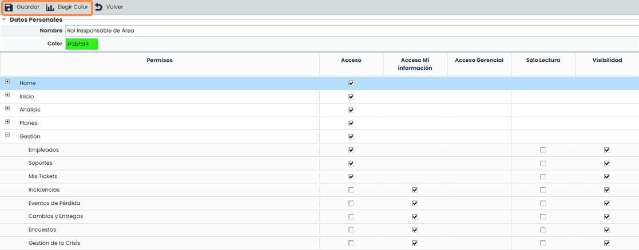Click the Visibilidad column header
Screen dimensions: 639x250
click(606, 60)
